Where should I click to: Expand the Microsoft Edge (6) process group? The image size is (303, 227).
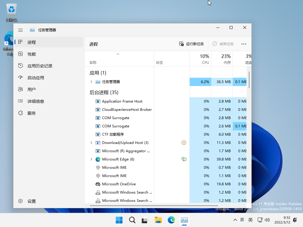[91, 159]
